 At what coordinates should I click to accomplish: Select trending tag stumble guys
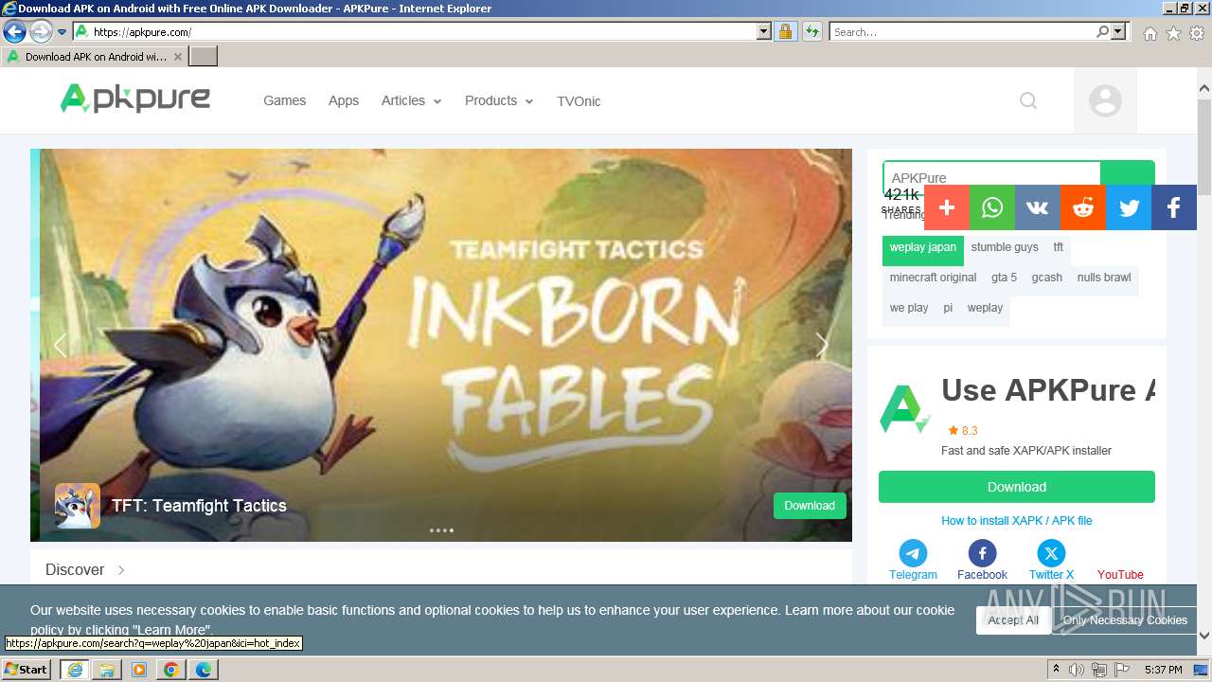click(x=1005, y=248)
